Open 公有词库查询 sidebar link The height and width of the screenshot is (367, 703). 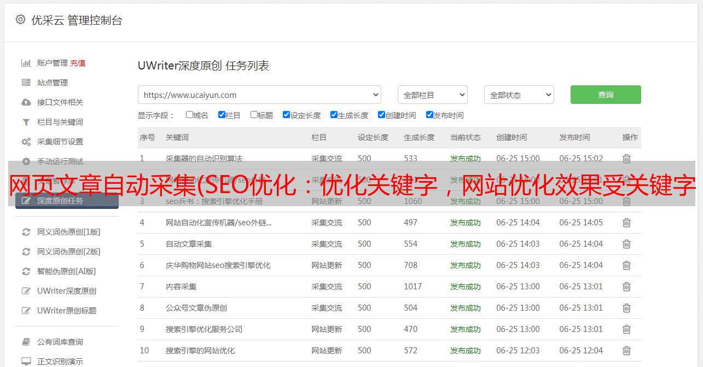[60, 342]
